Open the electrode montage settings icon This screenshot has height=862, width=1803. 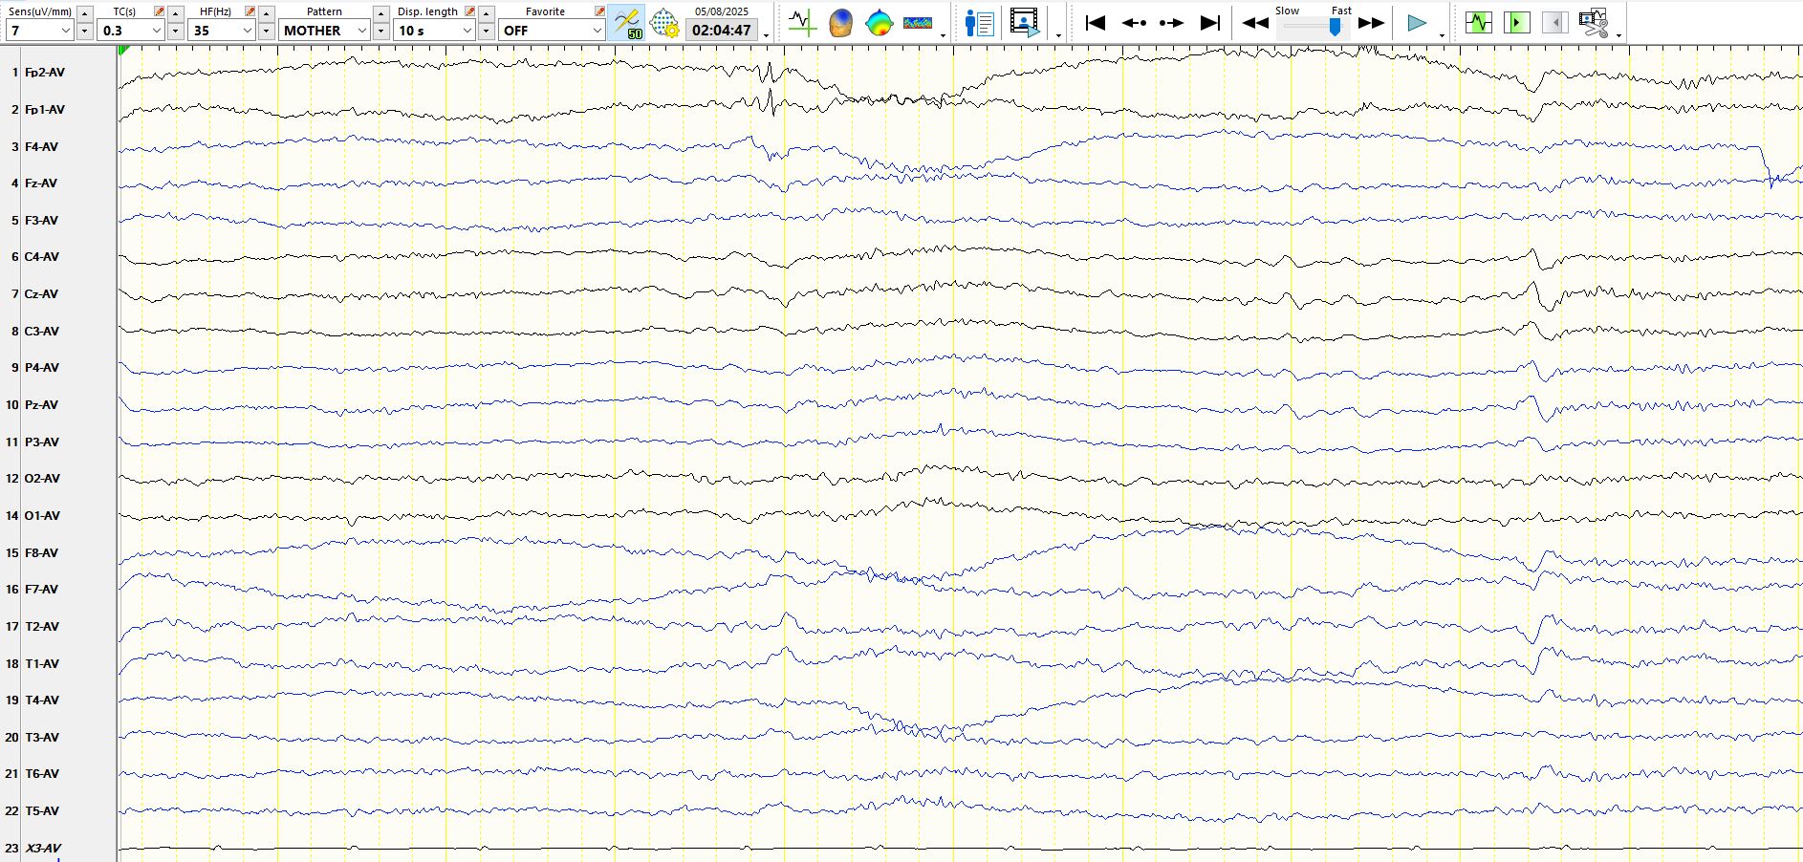664,23
